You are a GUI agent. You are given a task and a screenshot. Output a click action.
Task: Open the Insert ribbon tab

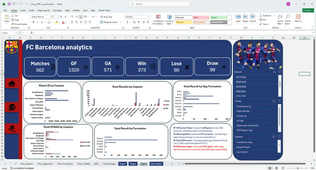(23, 10)
